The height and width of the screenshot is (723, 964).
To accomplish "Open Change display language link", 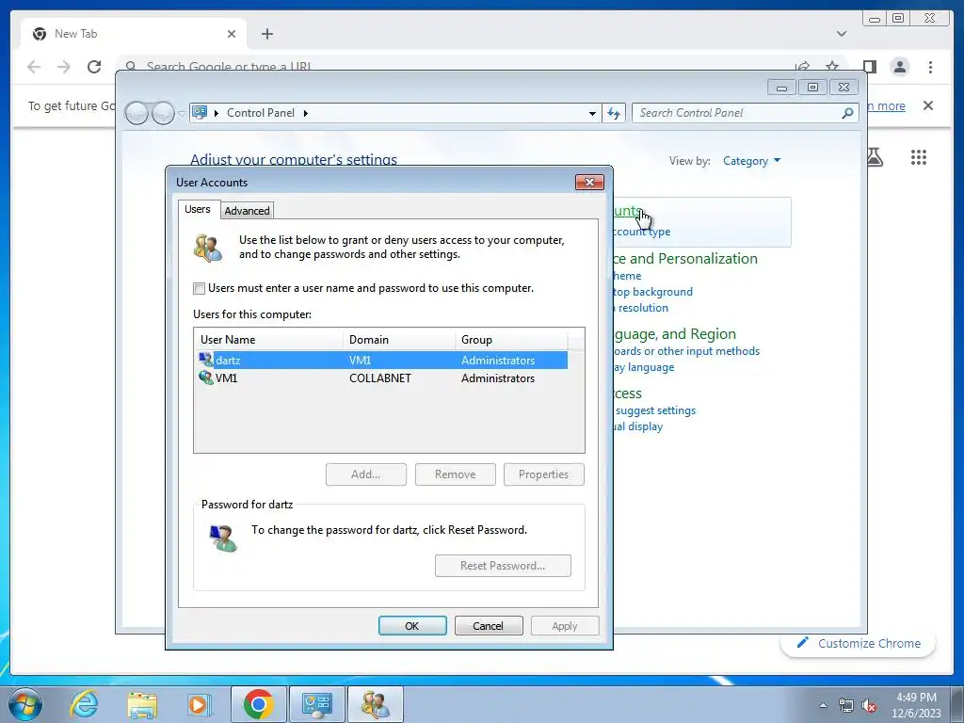I will [x=644, y=367].
